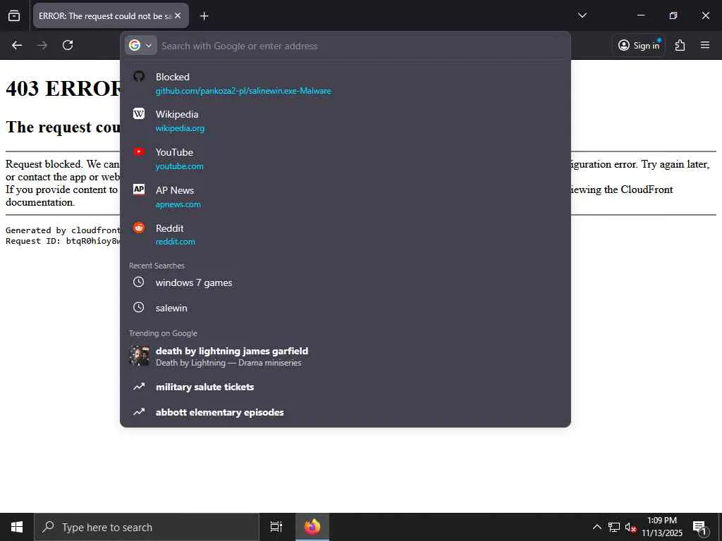Open Task View in the taskbar
The height and width of the screenshot is (541, 722).
click(x=276, y=527)
